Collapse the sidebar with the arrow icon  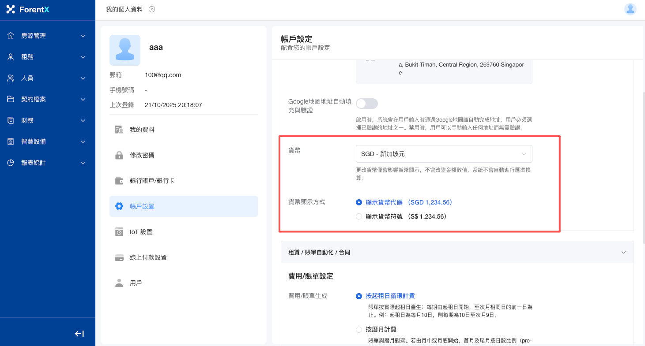pyautogui.click(x=79, y=334)
